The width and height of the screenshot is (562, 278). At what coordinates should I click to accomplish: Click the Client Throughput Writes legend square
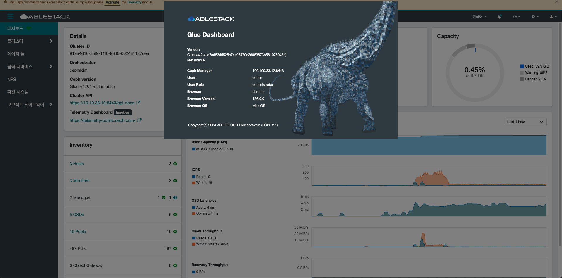click(x=193, y=244)
